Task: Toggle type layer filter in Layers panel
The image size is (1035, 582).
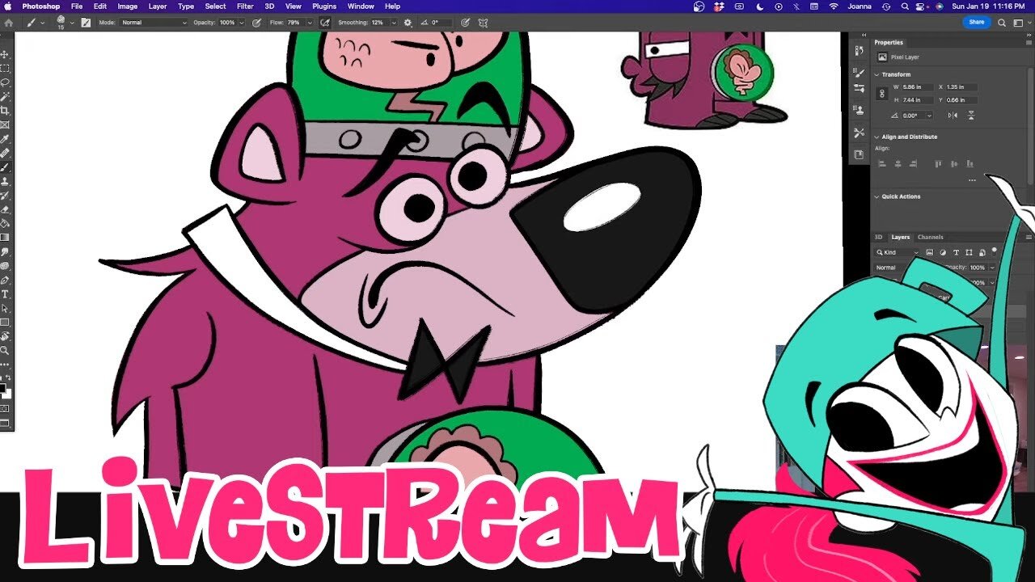Action: [x=957, y=252]
